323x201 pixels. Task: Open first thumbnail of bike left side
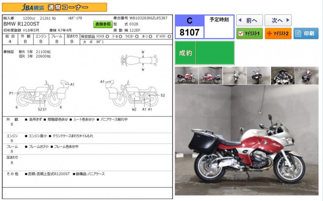pyautogui.click(x=187, y=76)
